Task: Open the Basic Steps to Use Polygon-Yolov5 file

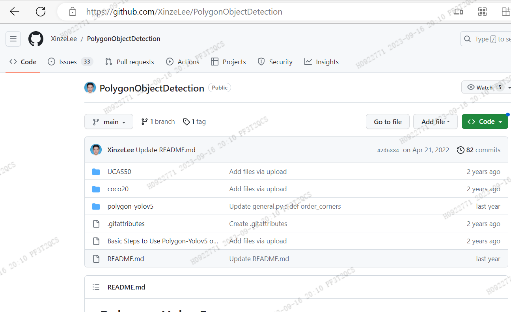Action: click(x=163, y=241)
